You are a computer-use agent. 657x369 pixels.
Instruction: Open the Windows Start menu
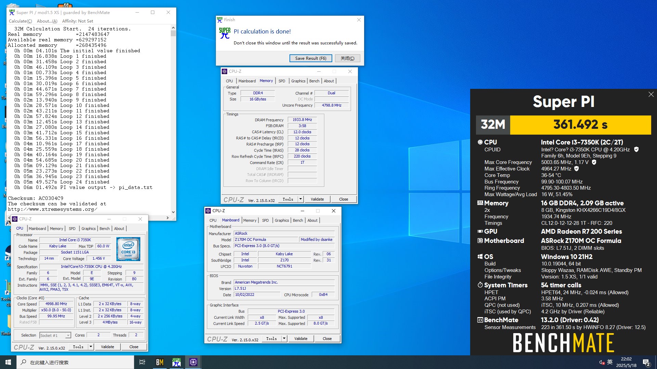8,362
